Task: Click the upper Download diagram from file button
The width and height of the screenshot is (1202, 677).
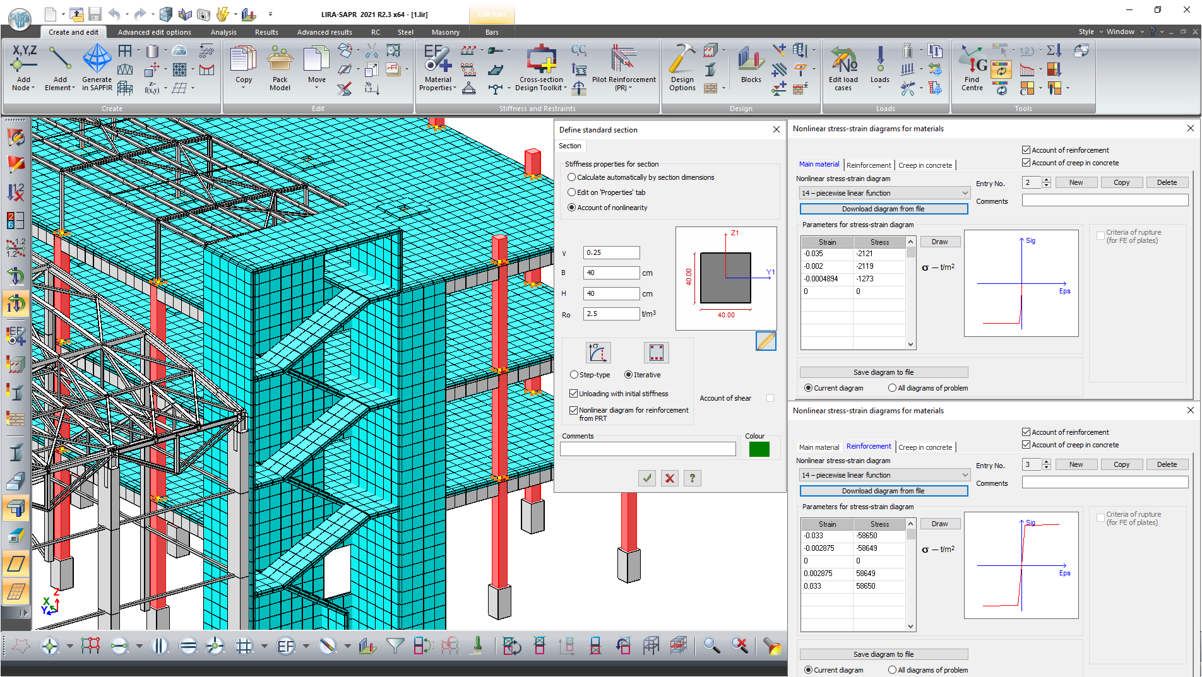Action: click(883, 209)
